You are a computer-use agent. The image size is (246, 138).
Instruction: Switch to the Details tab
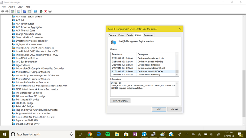click(129, 35)
